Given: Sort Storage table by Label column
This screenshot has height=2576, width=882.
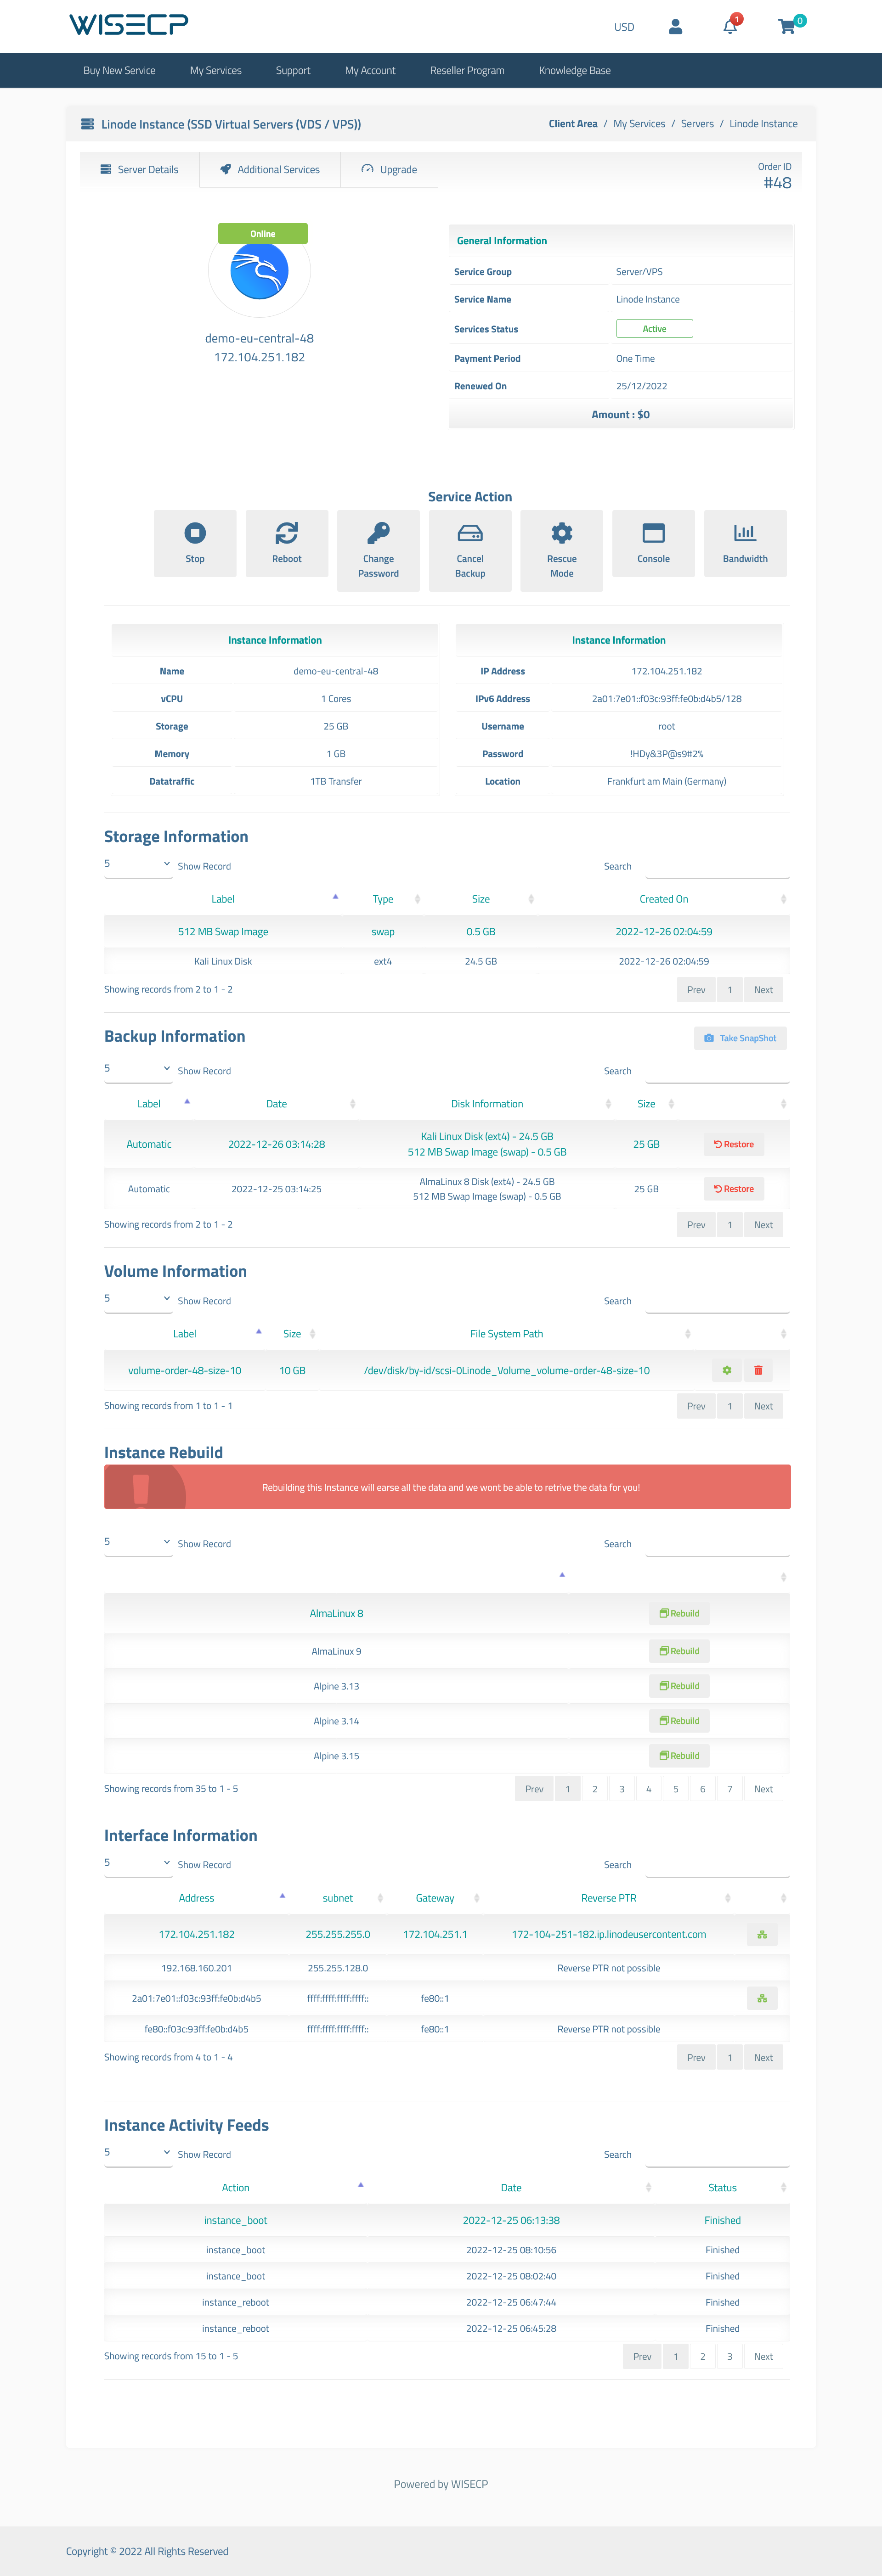Looking at the screenshot, I should coord(223,899).
